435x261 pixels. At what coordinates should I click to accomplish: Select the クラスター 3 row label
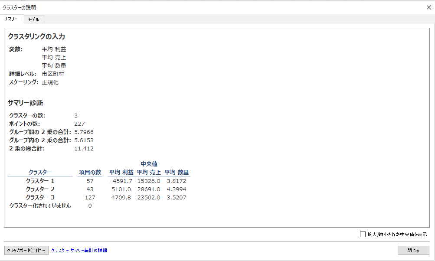[40, 197]
